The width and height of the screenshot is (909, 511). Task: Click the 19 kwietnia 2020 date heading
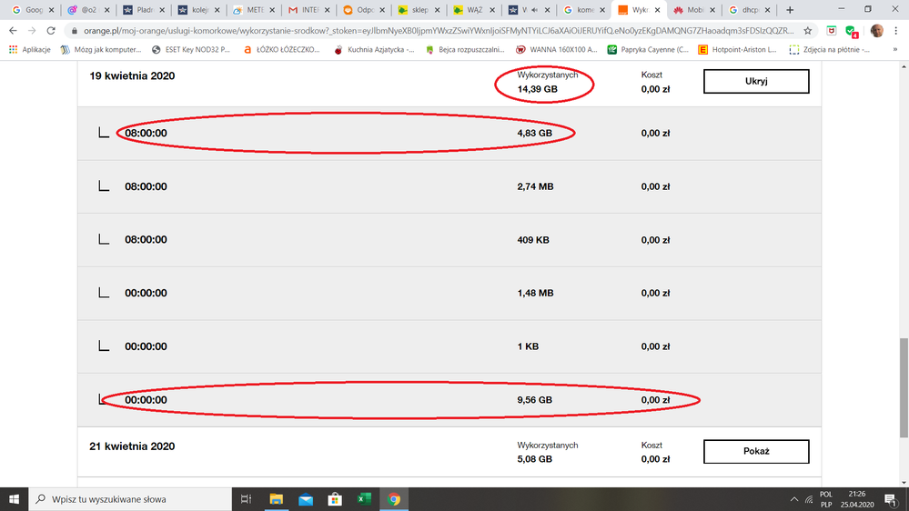coord(132,75)
